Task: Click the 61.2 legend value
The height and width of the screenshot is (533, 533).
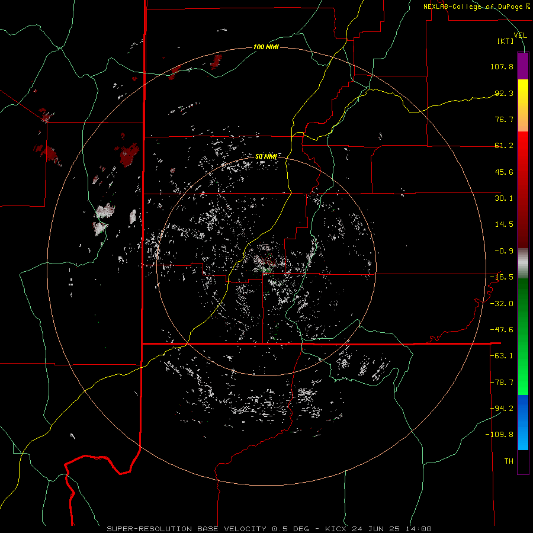Action: coord(504,146)
